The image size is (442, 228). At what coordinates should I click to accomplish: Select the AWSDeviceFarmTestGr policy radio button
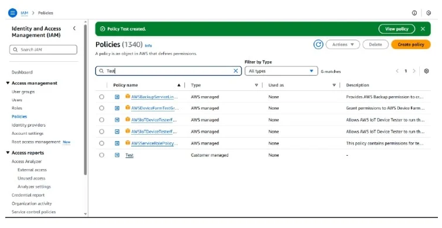coord(101,108)
